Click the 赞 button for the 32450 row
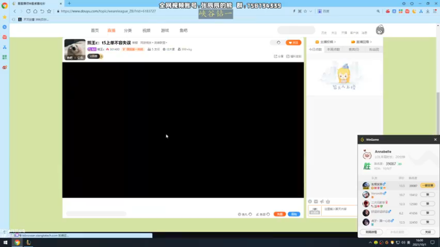 (x=427, y=222)
